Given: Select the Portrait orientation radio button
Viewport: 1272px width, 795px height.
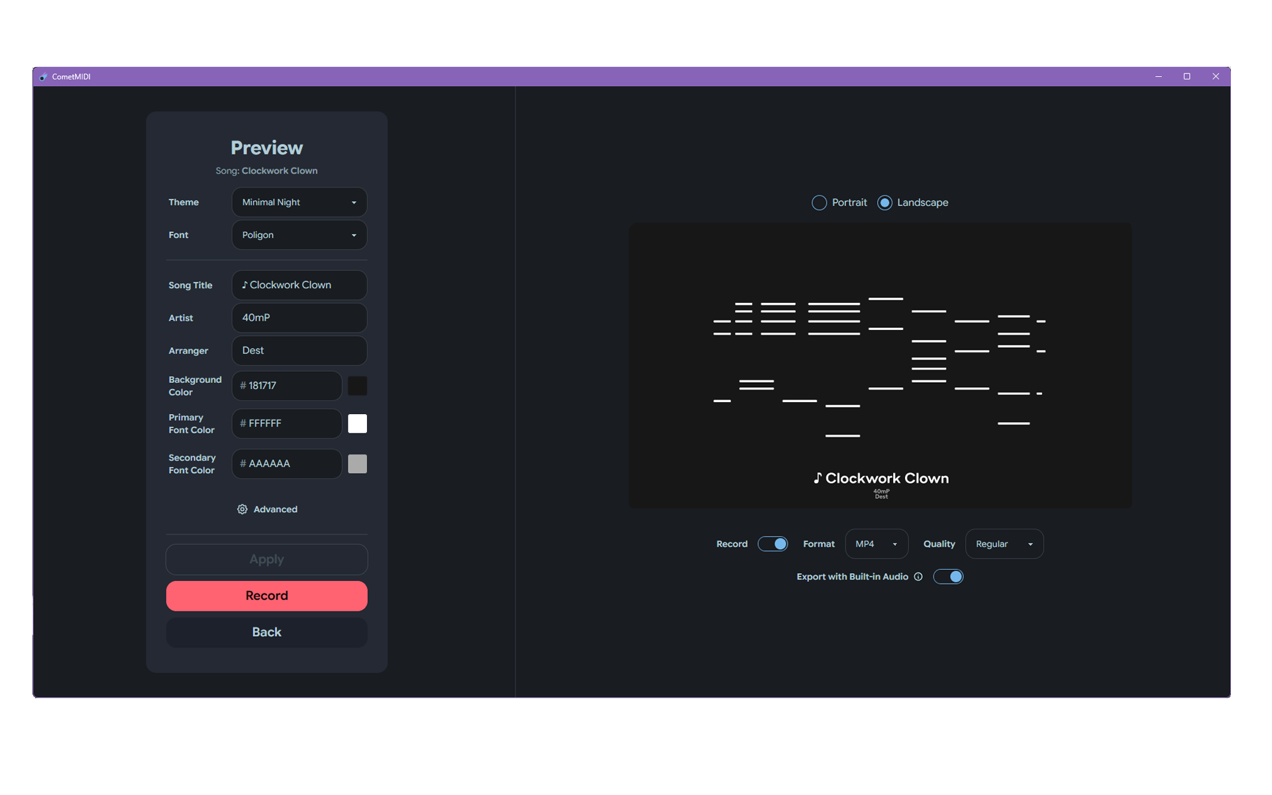Looking at the screenshot, I should click(x=820, y=203).
